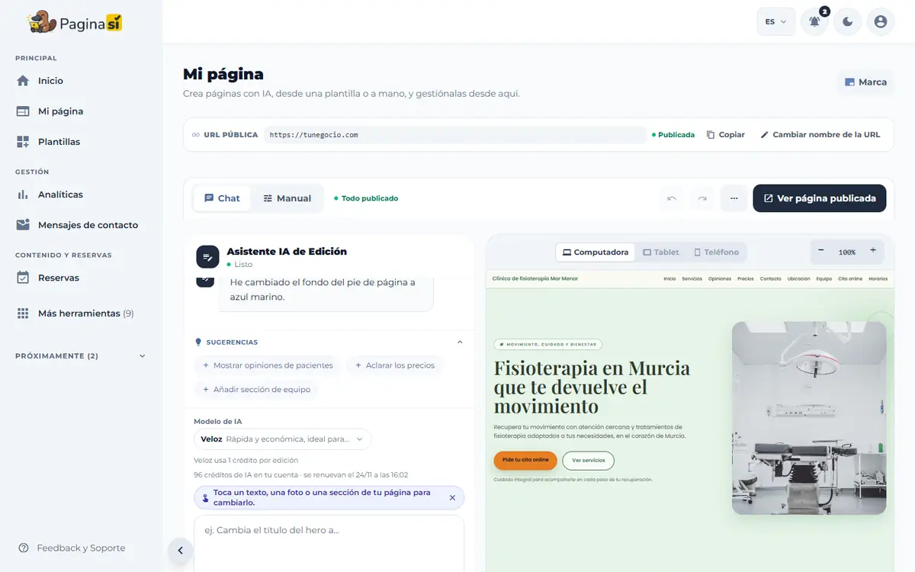Screen dimensions: 915x572
Task: Click Servicios in preview navigation
Action: click(x=692, y=279)
